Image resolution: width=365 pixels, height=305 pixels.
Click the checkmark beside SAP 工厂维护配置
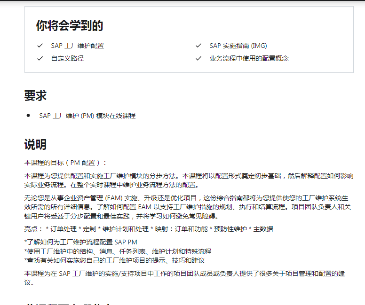(x=40, y=46)
